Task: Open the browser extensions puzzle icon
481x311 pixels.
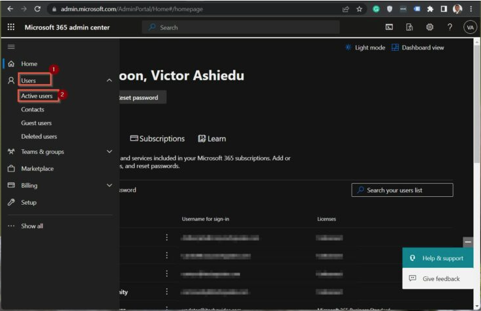Action: pos(430,9)
